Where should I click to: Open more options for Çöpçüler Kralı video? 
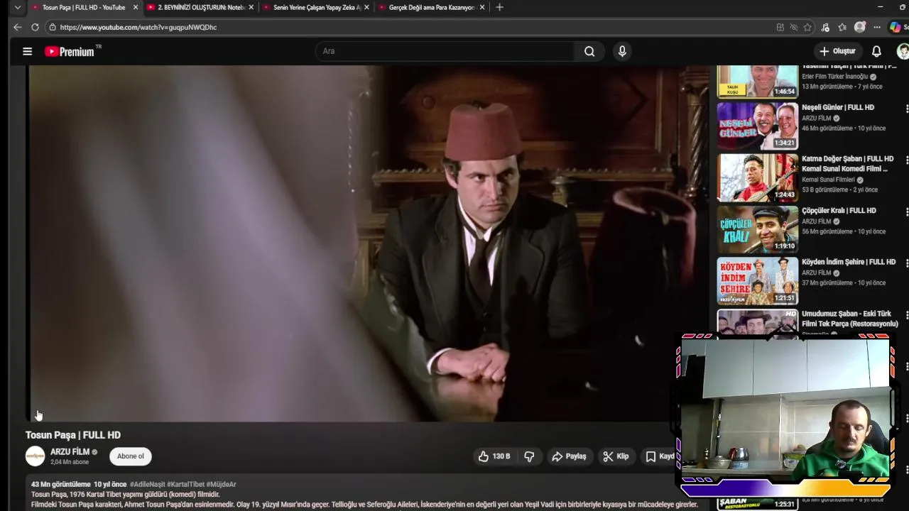click(906, 211)
